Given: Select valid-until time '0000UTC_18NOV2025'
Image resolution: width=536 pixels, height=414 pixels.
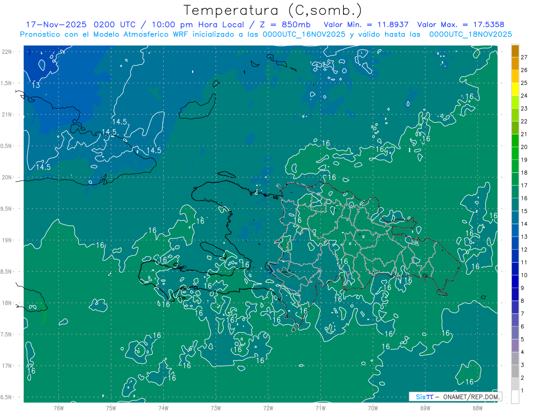Looking at the screenshot, I should 470,34.
